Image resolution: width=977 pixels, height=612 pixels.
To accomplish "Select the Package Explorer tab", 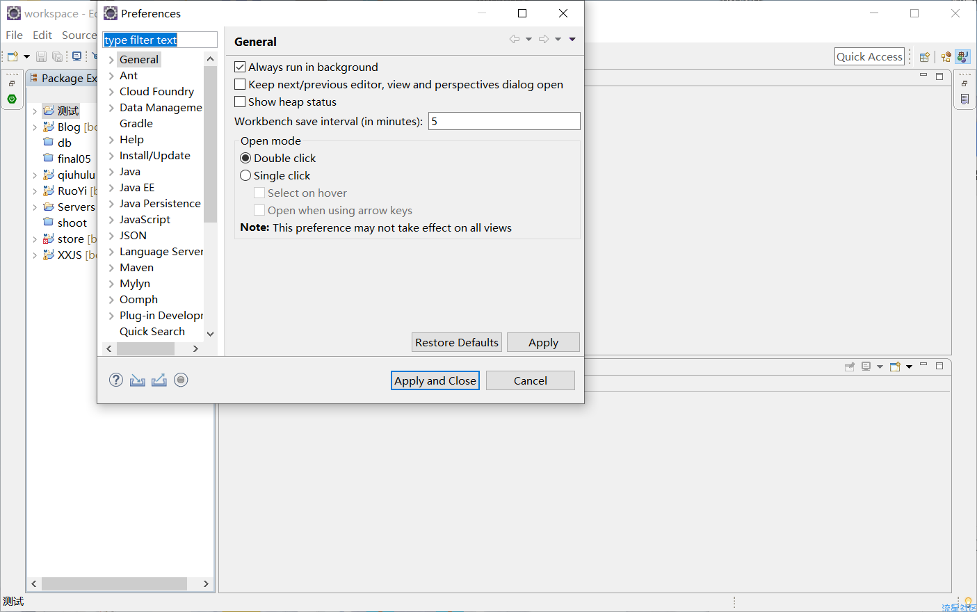I will tap(63, 78).
